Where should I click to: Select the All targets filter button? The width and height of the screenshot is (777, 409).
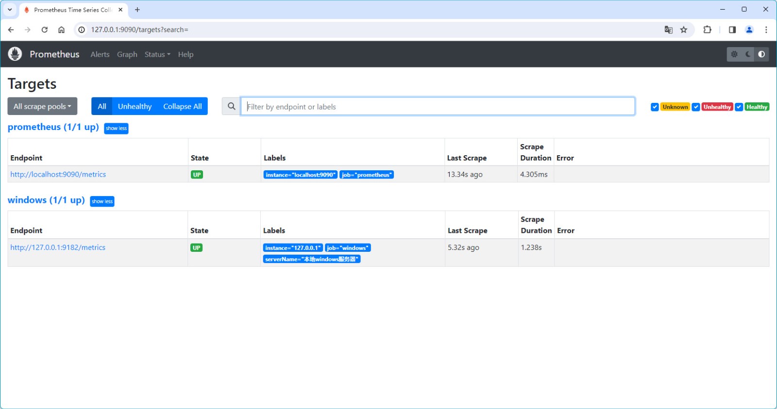(102, 106)
